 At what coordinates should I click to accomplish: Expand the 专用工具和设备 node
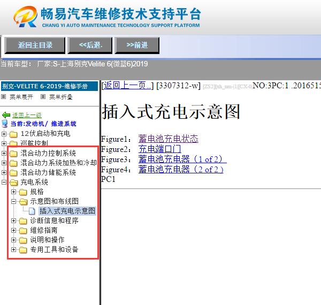pos(13,249)
